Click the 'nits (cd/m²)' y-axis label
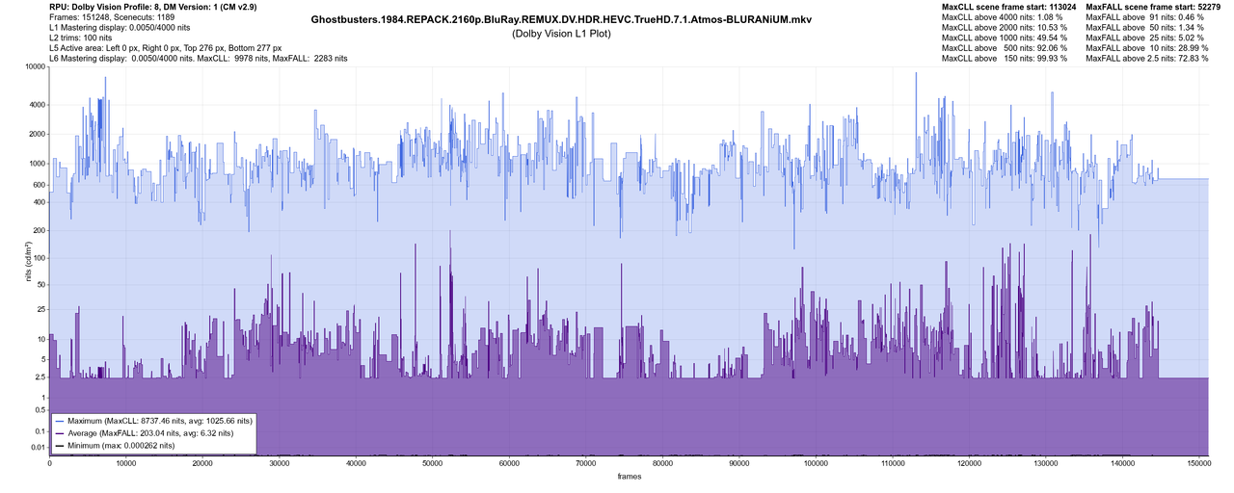The image size is (1234, 493). coord(31,261)
